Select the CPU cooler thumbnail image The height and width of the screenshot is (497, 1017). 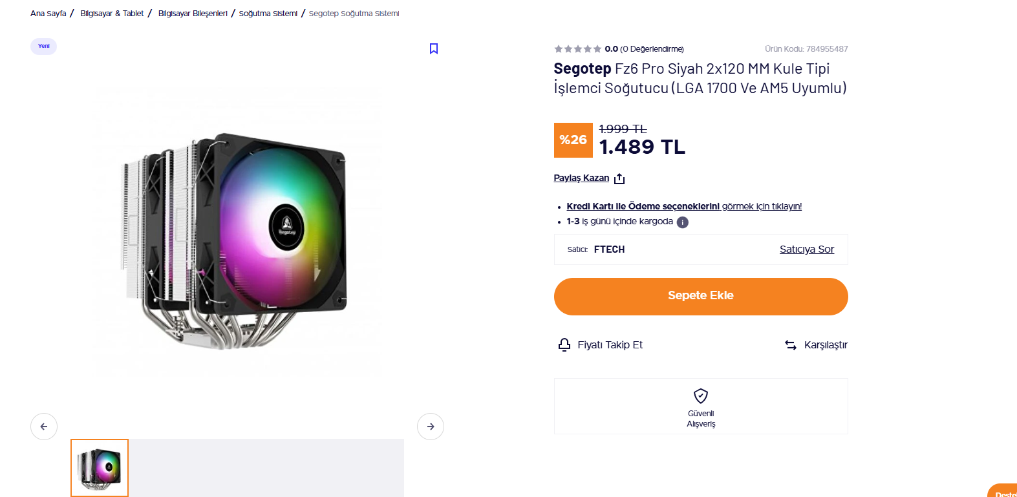click(x=100, y=468)
